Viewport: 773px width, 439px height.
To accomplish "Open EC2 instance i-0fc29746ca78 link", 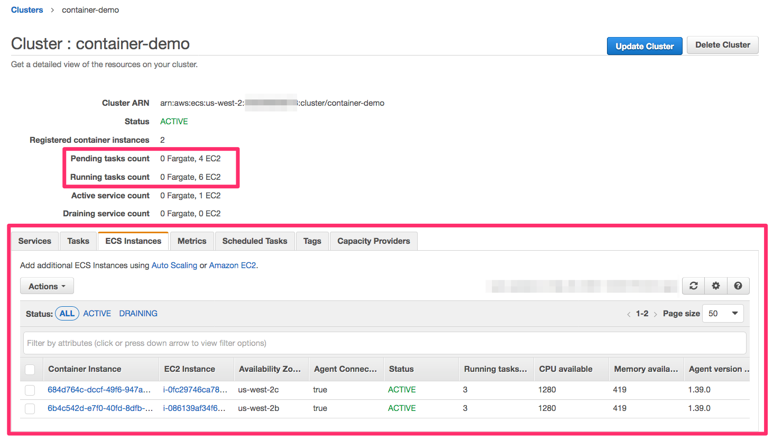I will tap(195, 390).
